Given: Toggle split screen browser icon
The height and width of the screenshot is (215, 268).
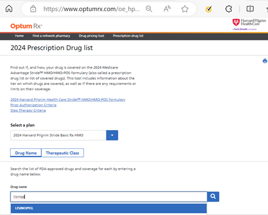Looking at the screenshot, I should click(x=250, y=9).
